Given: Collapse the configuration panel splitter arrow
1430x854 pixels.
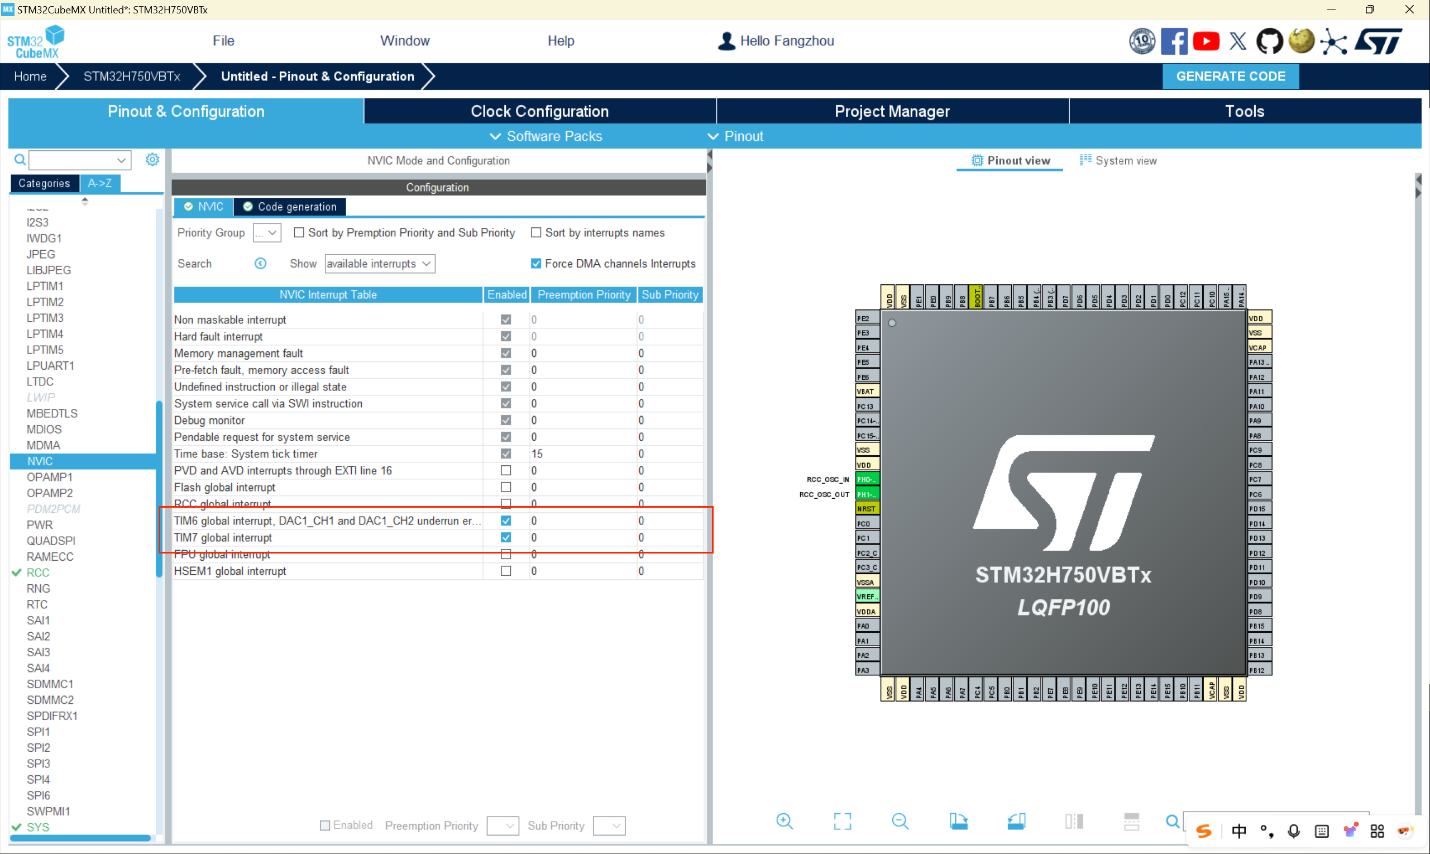Looking at the screenshot, I should click(709, 155).
